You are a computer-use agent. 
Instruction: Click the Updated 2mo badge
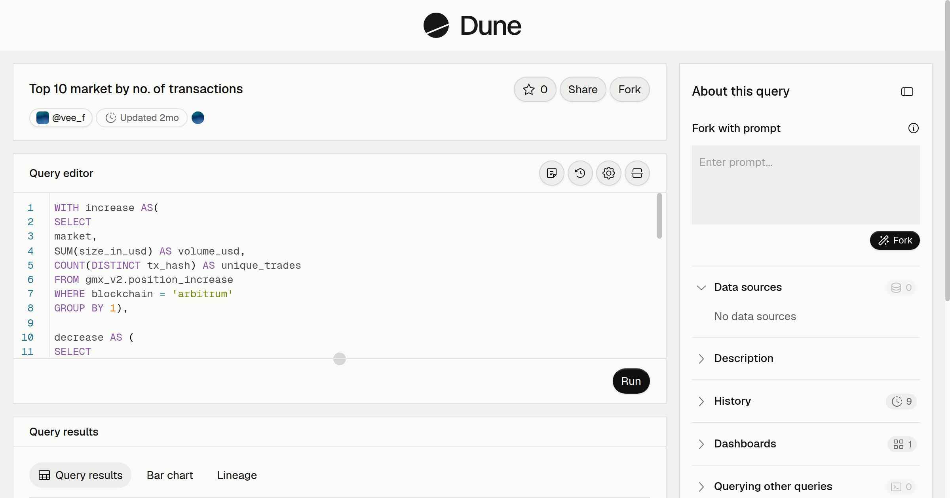point(142,118)
